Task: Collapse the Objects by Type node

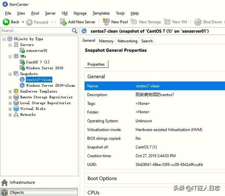Action: (4, 39)
